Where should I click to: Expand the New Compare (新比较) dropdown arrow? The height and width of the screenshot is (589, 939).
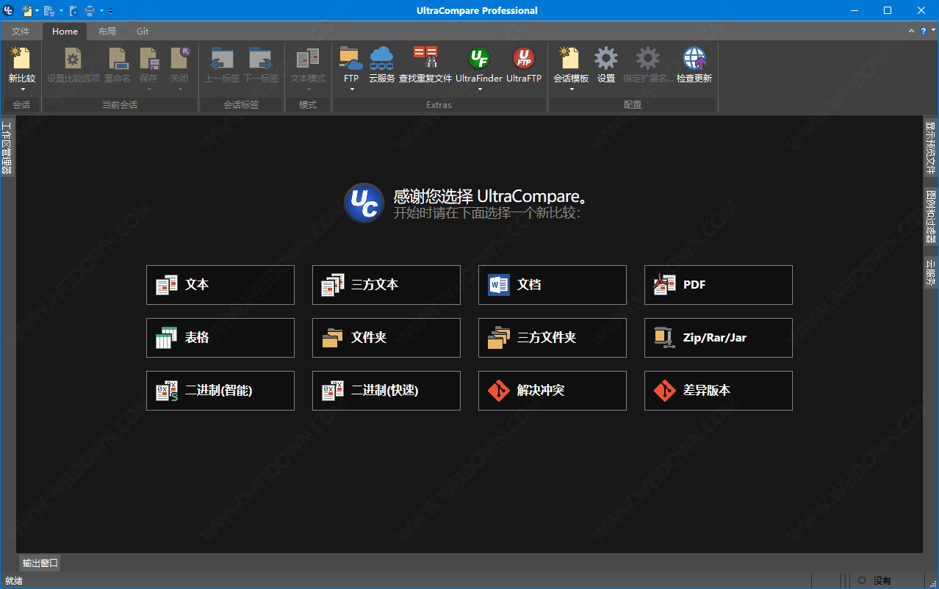pos(22,90)
